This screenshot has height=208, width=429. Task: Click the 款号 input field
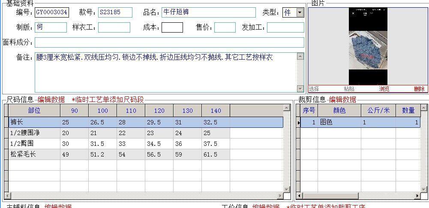pos(115,12)
